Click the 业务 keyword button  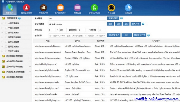click(x=126, y=24)
